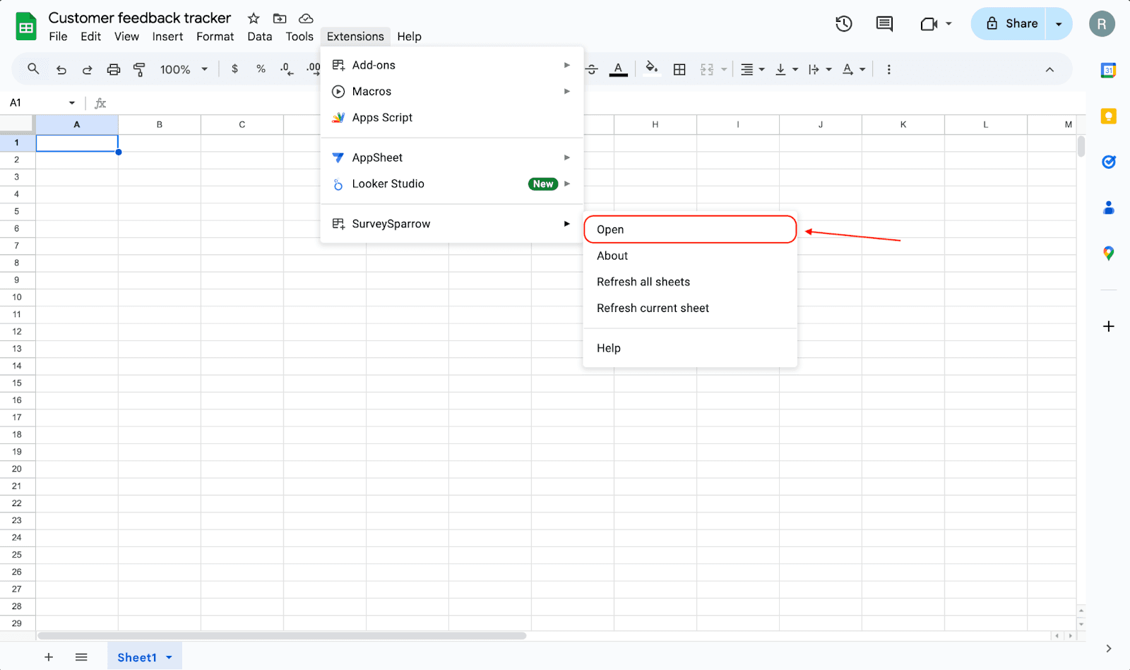Viewport: 1130px width, 670px height.
Task: Select Open in SurveySparrow submenu
Action: coord(689,229)
